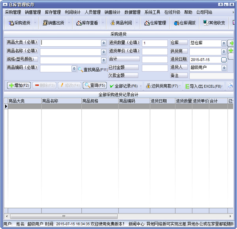Viewport: 237px width, 229px height.
Task: Open the 帮助 menu
Action: click(188, 12)
